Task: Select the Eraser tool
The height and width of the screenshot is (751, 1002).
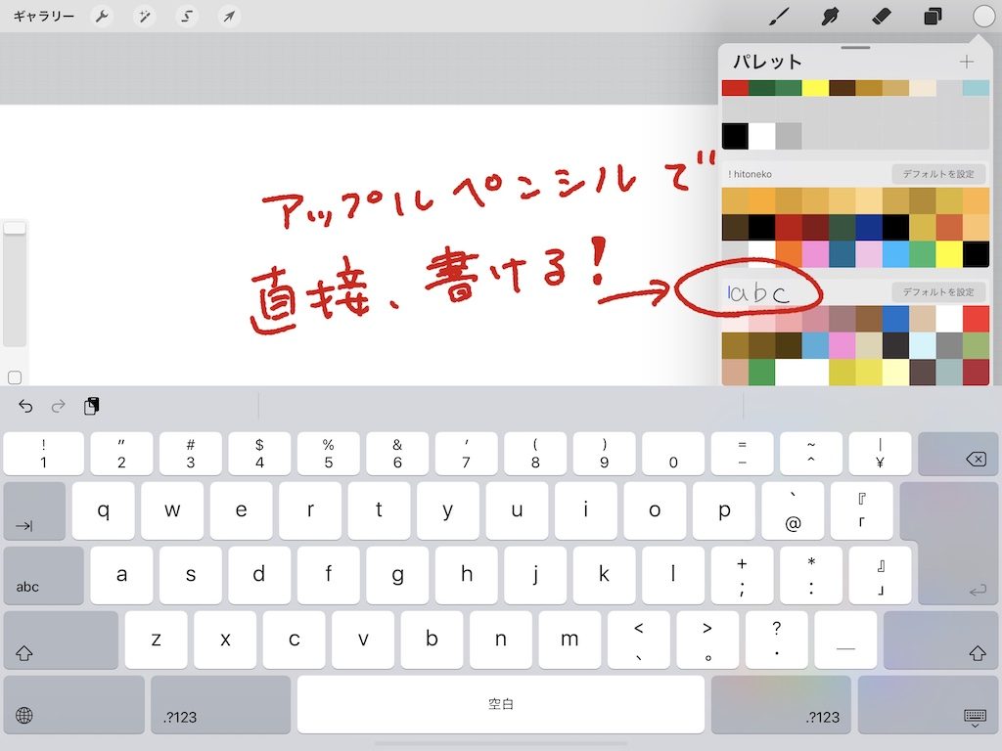Action: click(882, 16)
